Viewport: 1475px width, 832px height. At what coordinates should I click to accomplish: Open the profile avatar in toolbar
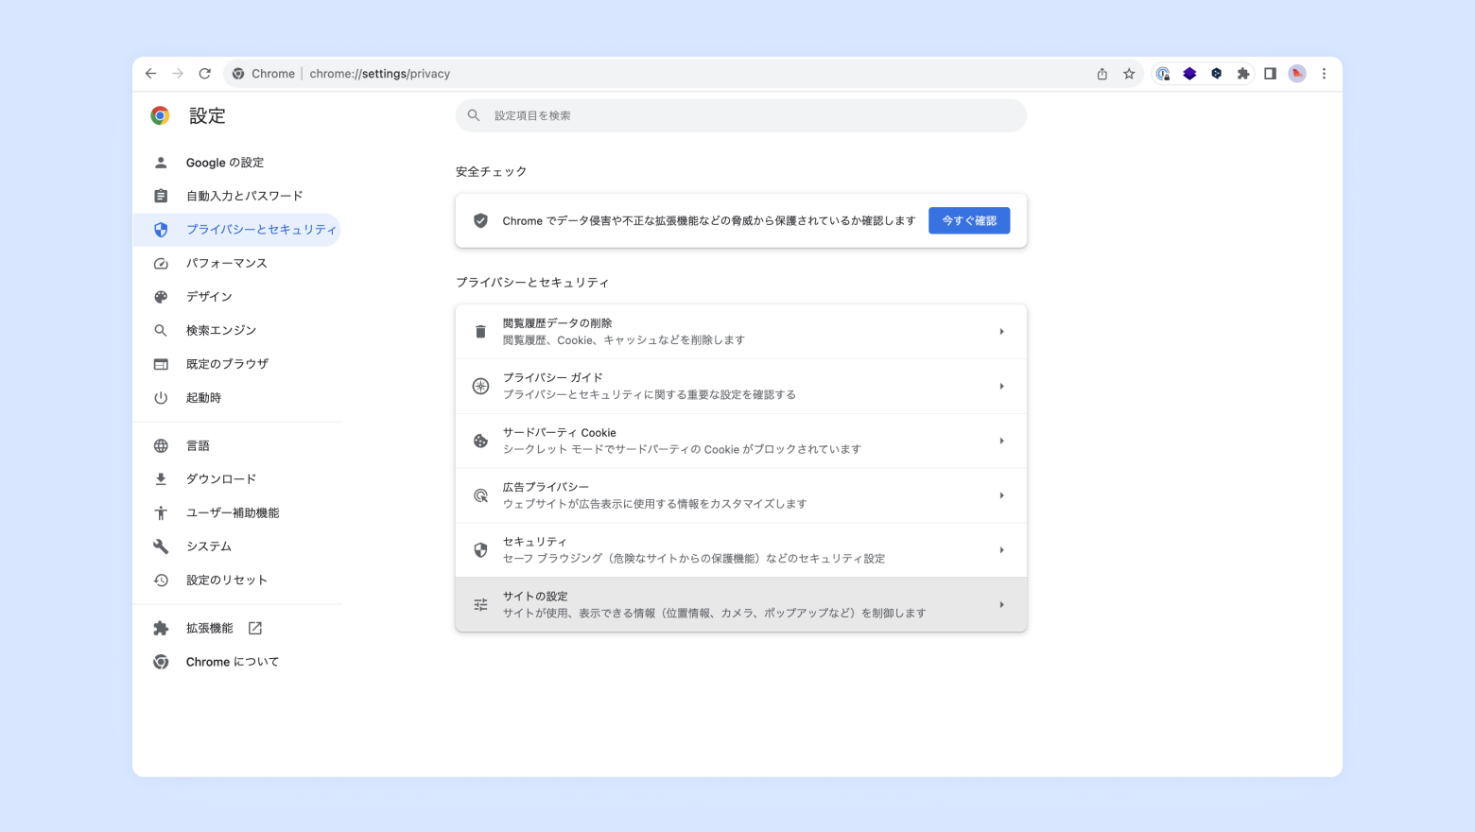click(x=1297, y=74)
